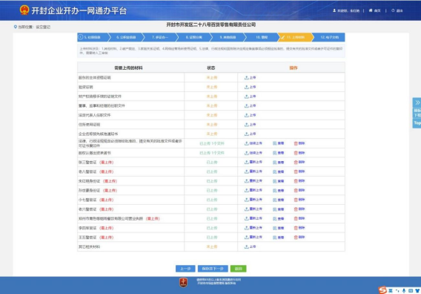The image size is (421, 294).
Task: Jump to page top with Top button
Action: [x=417, y=123]
